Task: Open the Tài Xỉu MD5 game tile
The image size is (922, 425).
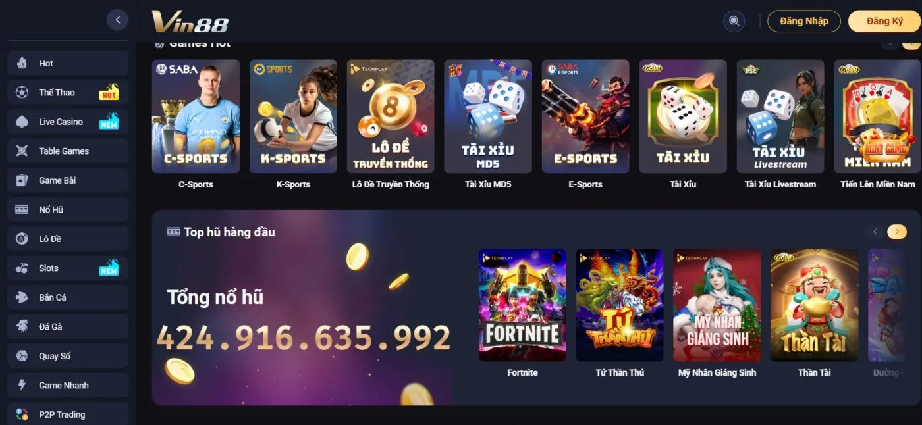Action: pos(488,116)
